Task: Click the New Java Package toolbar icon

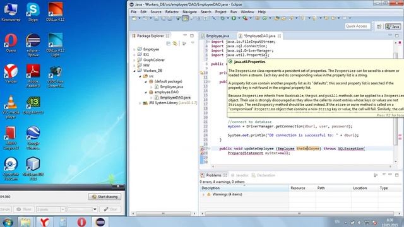Action: [258, 18]
